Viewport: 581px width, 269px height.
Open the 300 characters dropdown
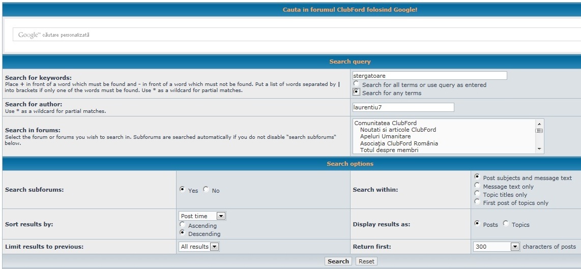coord(496,247)
